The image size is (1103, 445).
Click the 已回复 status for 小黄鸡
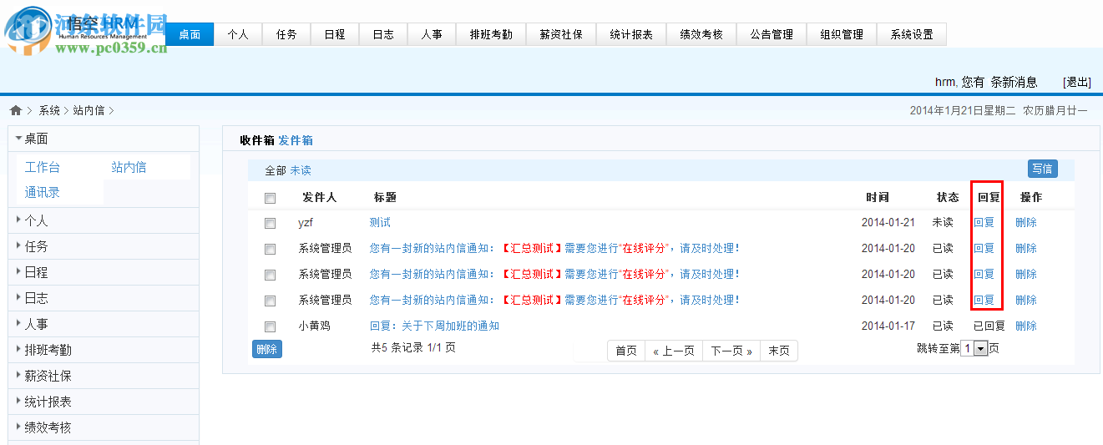(x=989, y=326)
